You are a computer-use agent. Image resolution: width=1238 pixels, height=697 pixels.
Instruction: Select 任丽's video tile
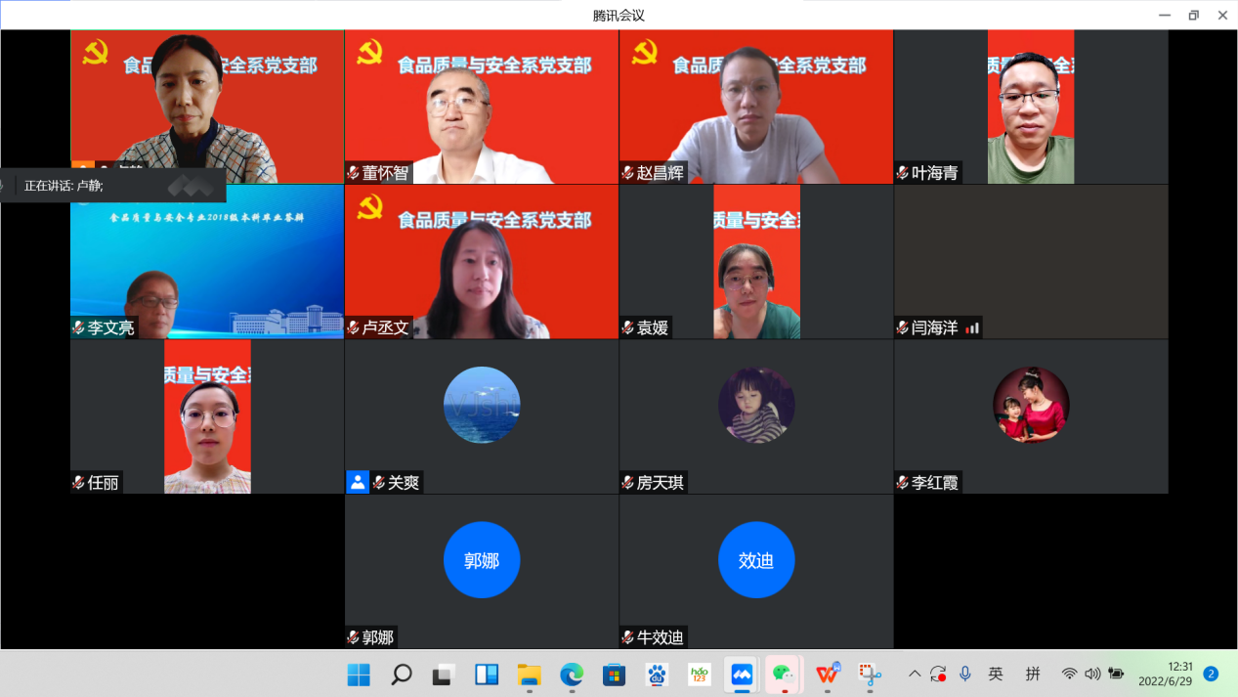coord(207,415)
